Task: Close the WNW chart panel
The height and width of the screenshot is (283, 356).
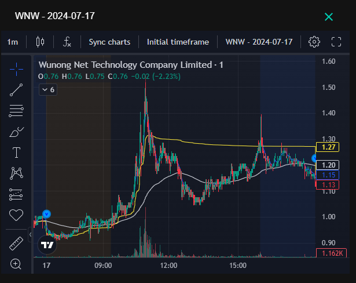Action: [x=329, y=17]
